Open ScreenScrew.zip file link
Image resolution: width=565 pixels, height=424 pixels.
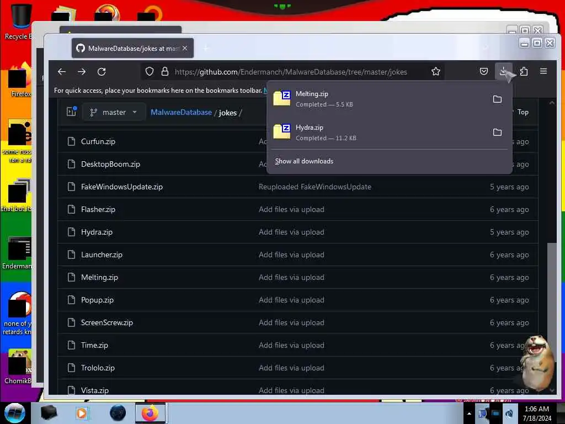coord(106,322)
